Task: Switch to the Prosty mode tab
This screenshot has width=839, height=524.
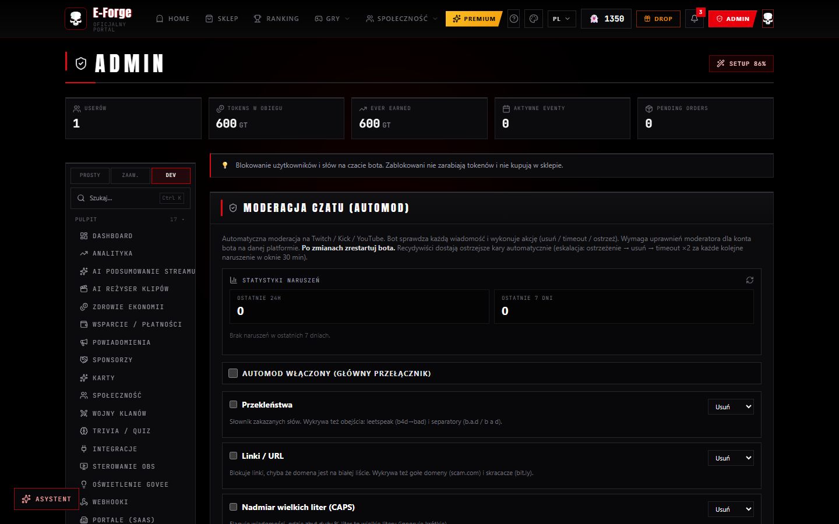Action: point(90,175)
